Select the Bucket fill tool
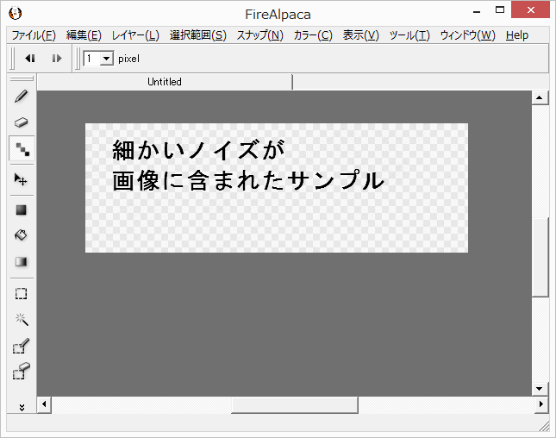 [22, 235]
